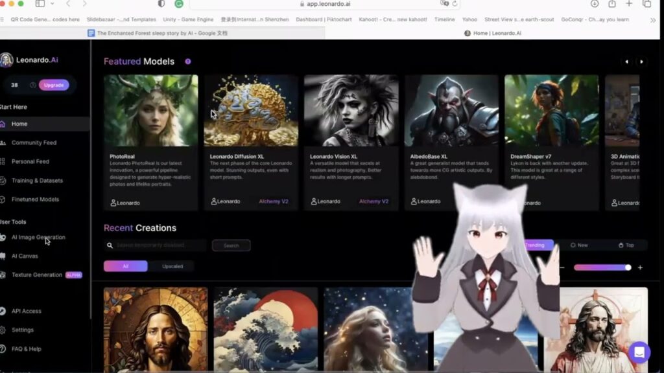
Task: Open Community Feed in sidebar
Action: [34, 143]
